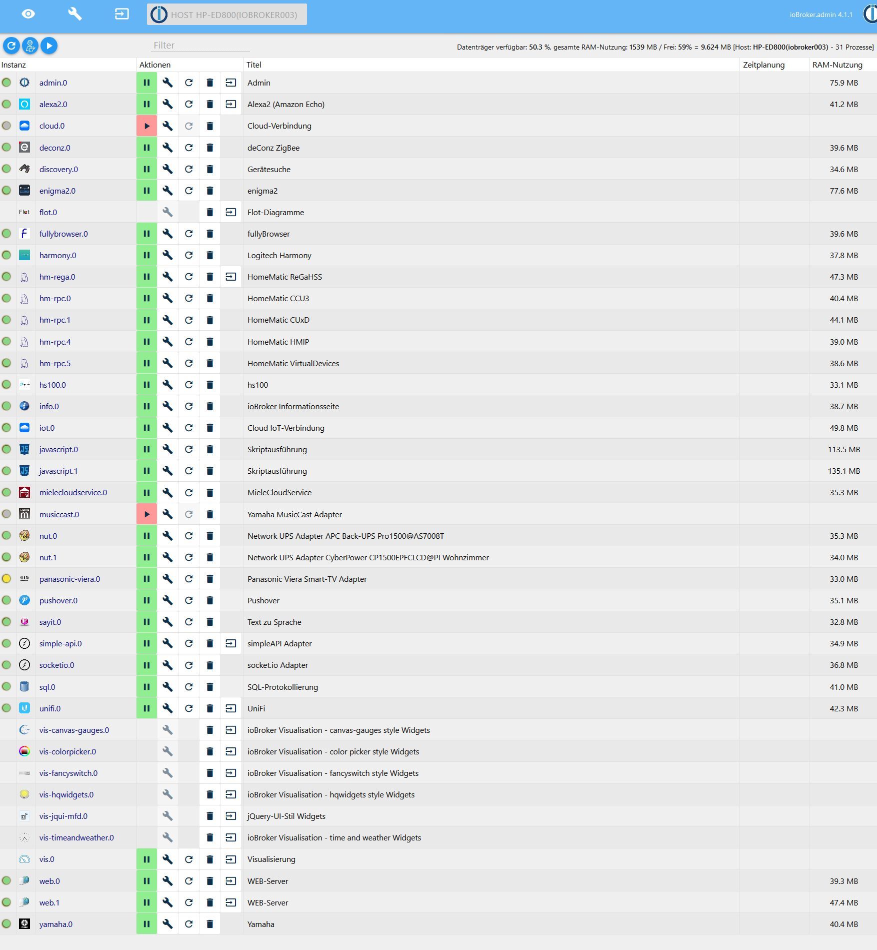Delete the vis-hqwidgets.0 instance

[210, 794]
